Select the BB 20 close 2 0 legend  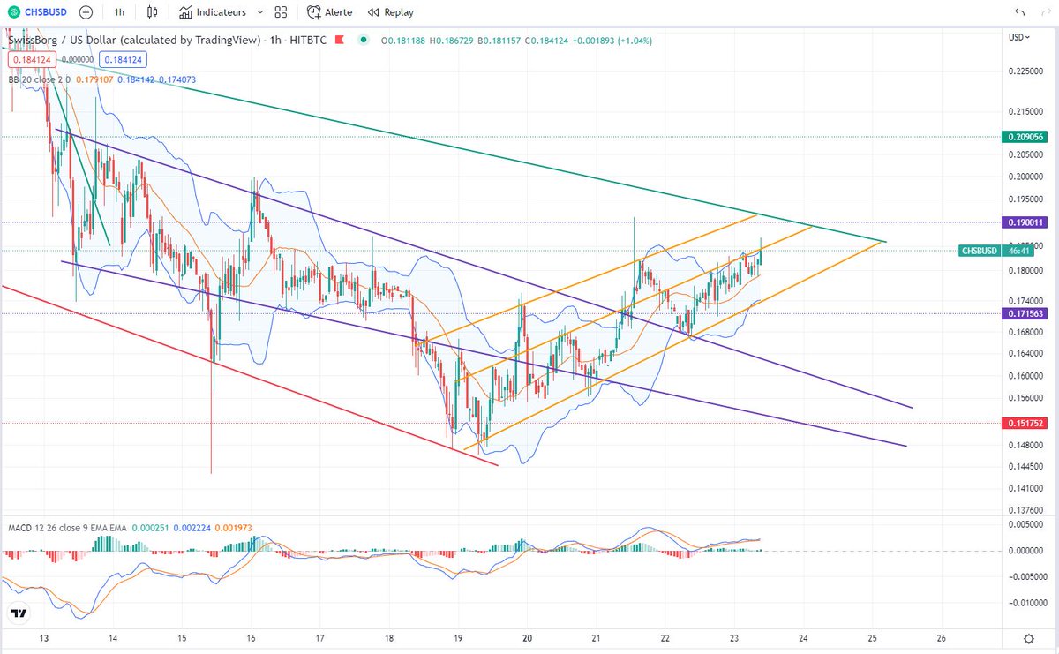point(39,79)
